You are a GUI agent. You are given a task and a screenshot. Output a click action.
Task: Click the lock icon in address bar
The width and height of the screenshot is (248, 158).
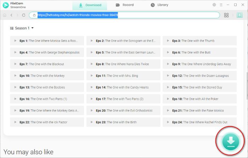(x=34, y=15)
